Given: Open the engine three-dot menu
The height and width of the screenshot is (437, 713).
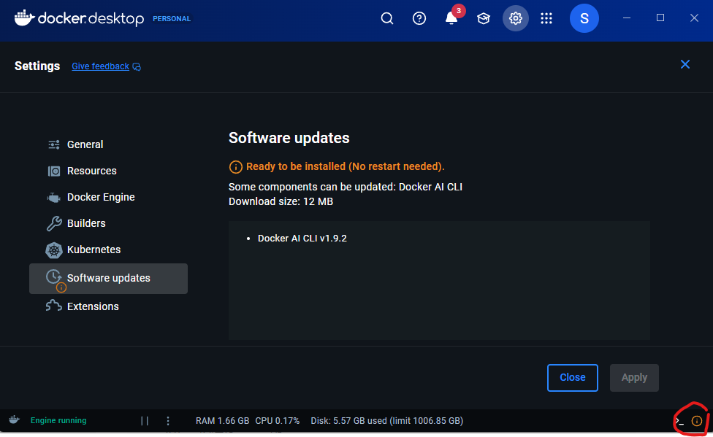Looking at the screenshot, I should point(168,421).
